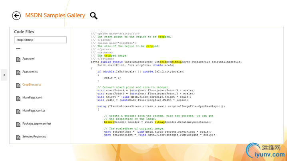Open the Package.appxmanifest file
This screenshot has width=287, height=161.
tap(37, 124)
